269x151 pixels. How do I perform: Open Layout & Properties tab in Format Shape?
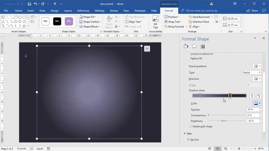tap(203, 47)
